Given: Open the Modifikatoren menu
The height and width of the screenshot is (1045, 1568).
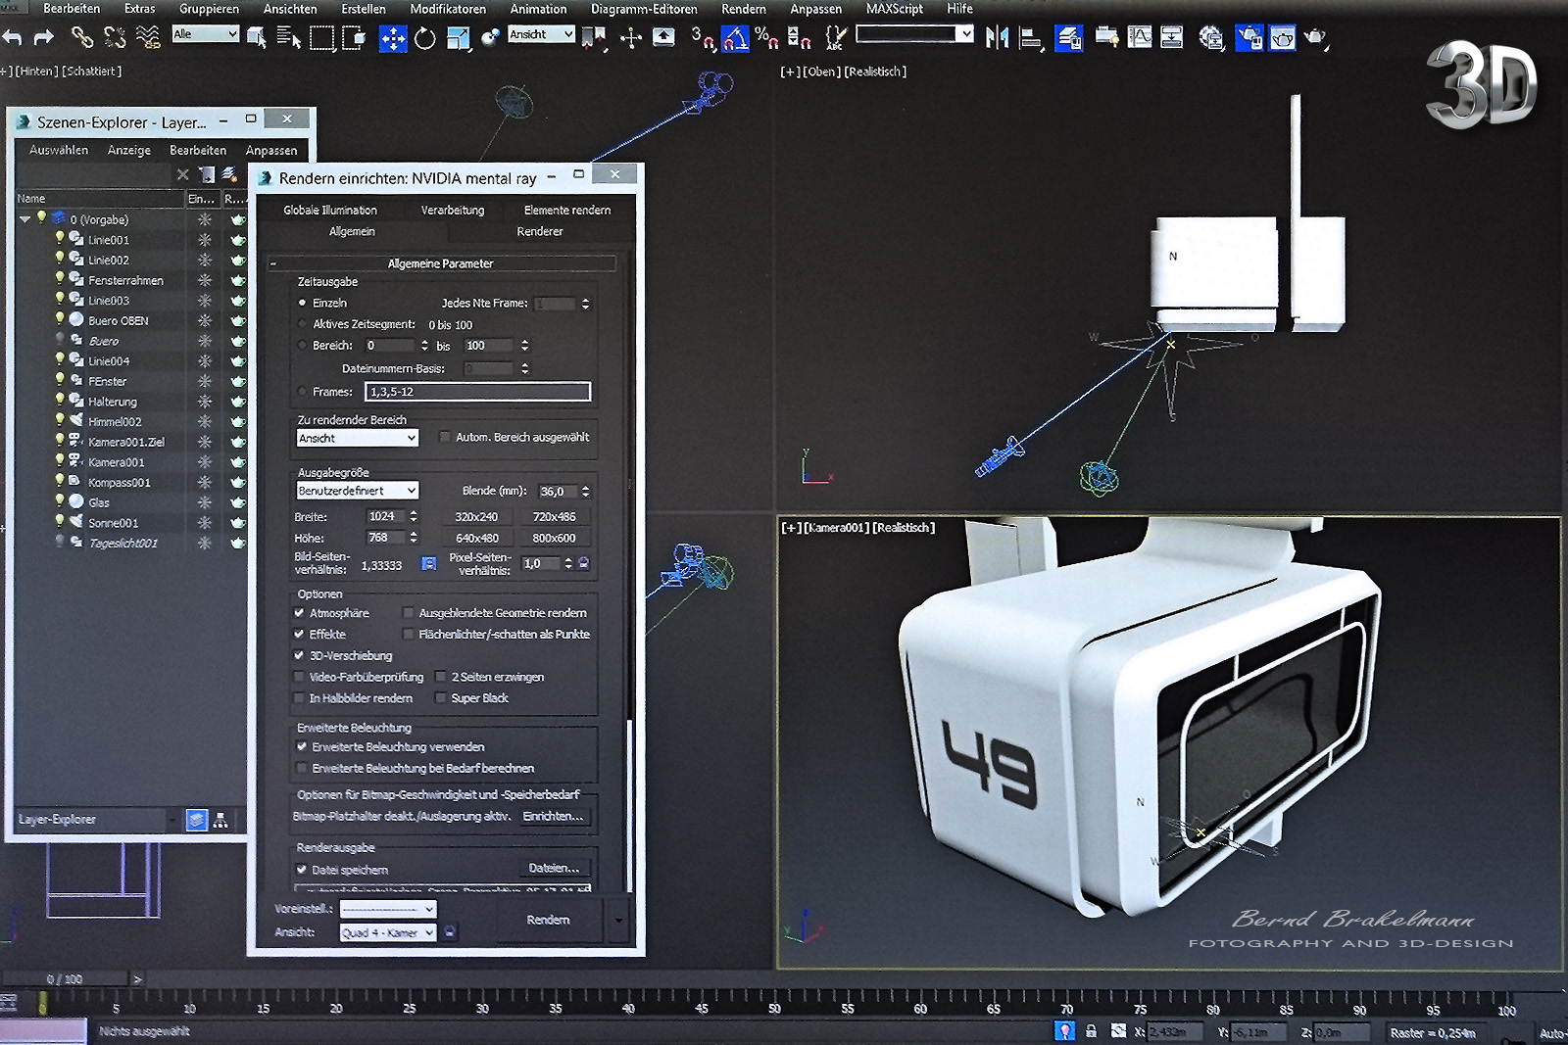Looking at the screenshot, I should pyautogui.click(x=448, y=9).
